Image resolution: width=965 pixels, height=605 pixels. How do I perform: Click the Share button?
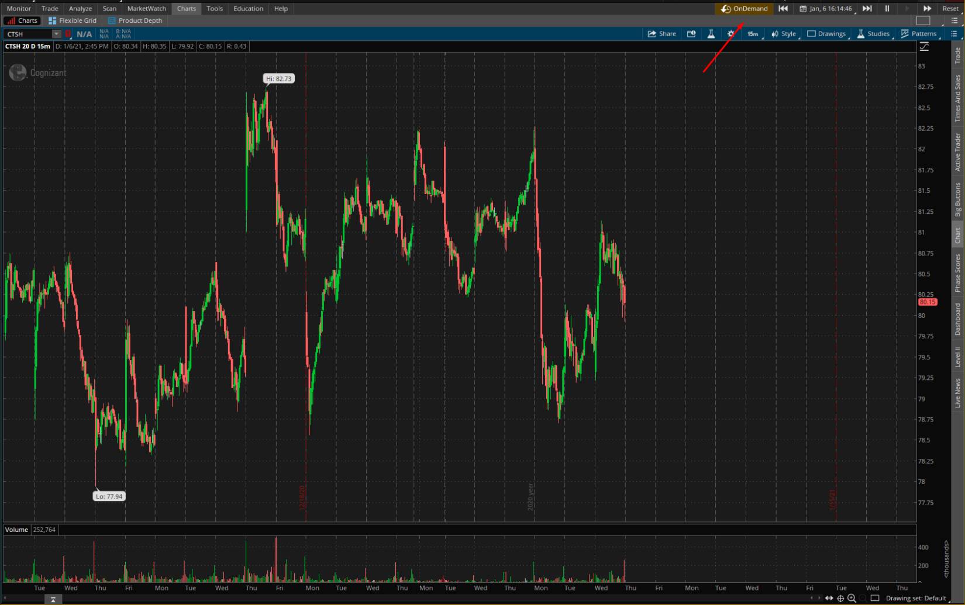(x=661, y=34)
